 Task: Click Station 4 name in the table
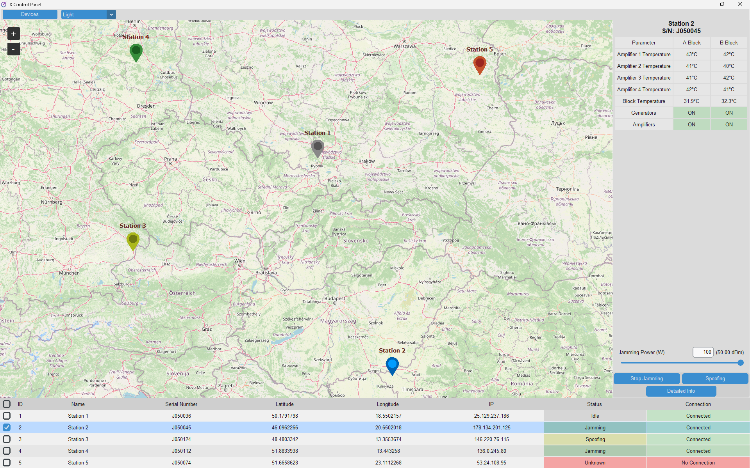tap(78, 451)
